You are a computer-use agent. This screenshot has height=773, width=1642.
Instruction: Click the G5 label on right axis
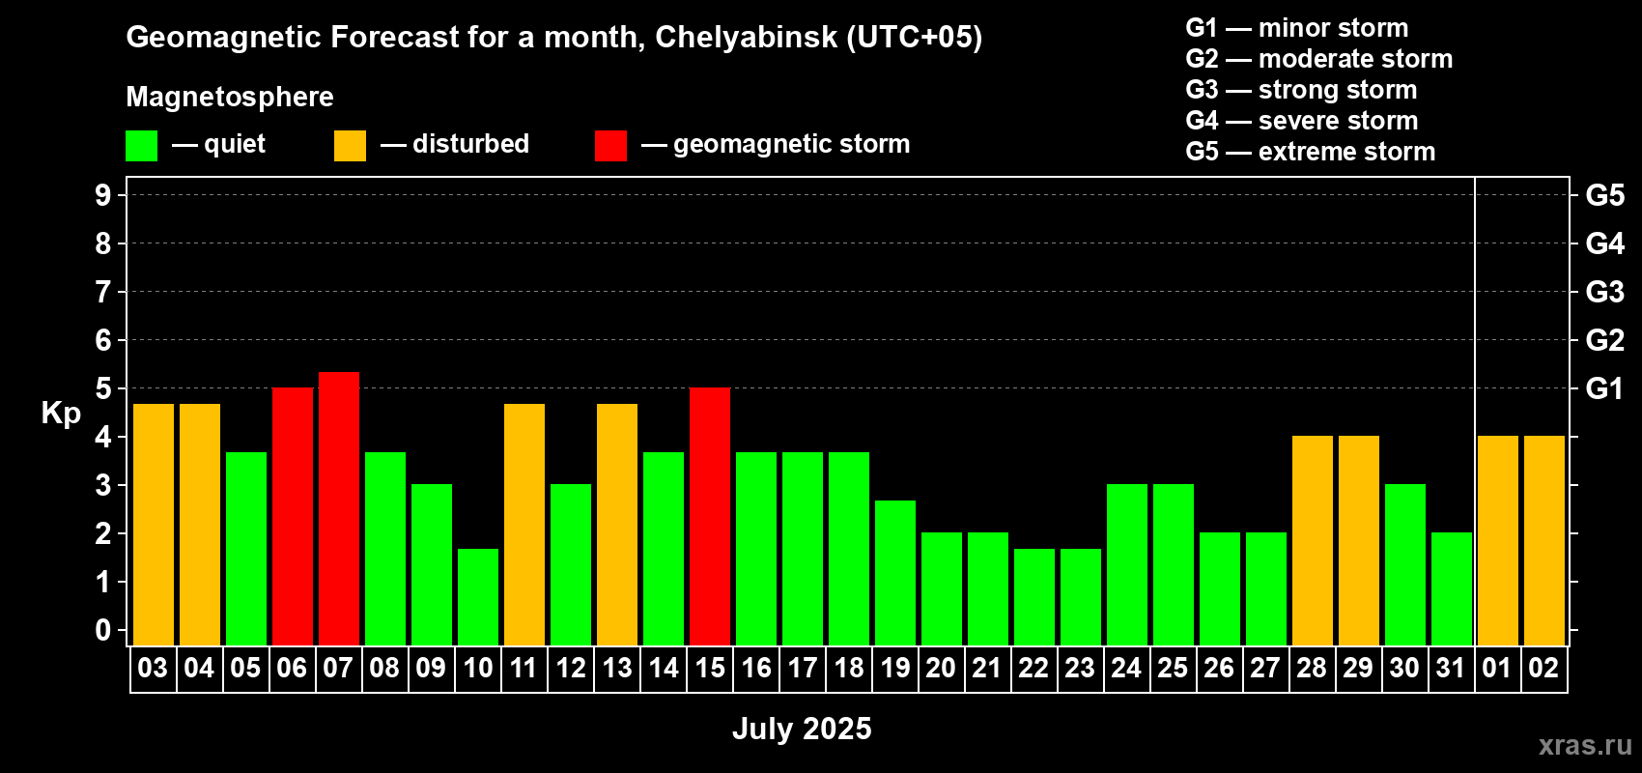pos(1604,195)
